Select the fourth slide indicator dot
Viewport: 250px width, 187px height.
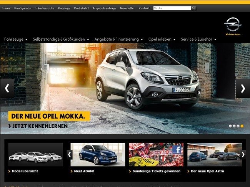242,126
